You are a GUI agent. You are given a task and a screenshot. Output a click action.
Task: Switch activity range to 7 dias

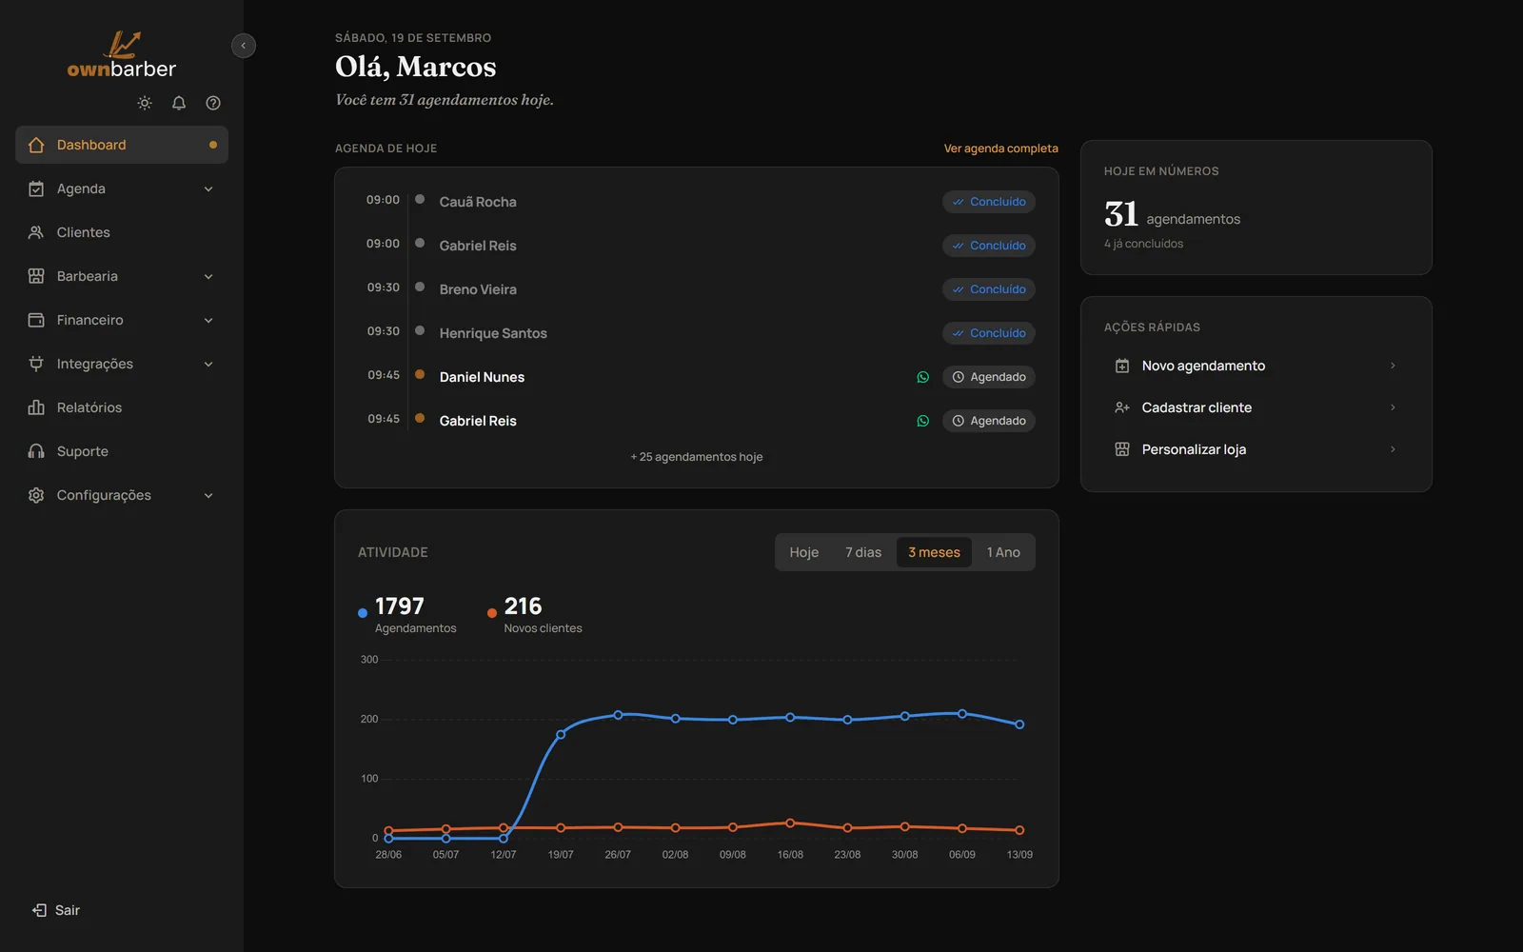tap(863, 552)
